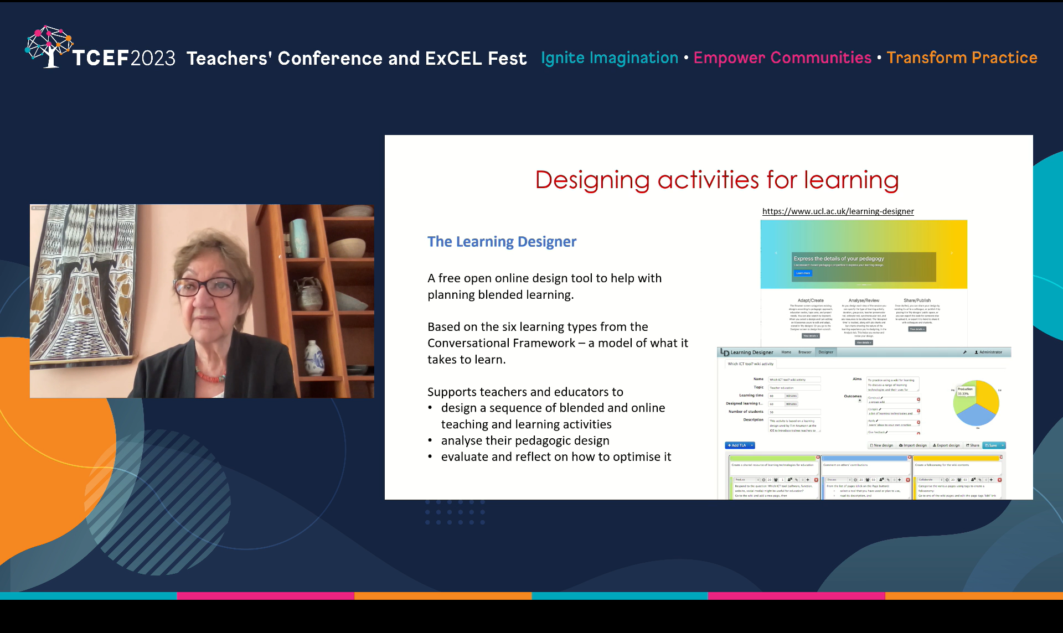Delete the Construct outcome with its red X icon

[918, 399]
